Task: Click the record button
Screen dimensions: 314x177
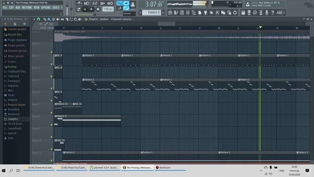Action: (x=98, y=9)
